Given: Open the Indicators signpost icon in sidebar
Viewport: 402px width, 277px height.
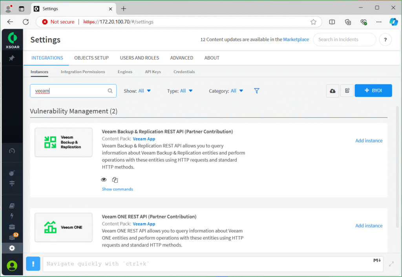Looking at the screenshot, I should 12,183.
